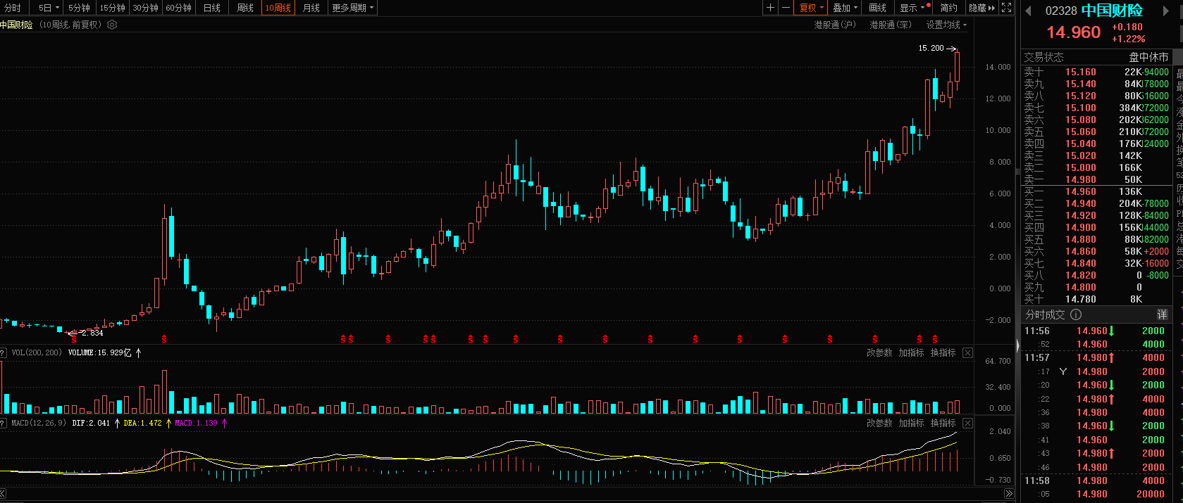Switch to 15分钟 period tab
The width and height of the screenshot is (1183, 503).
point(112,8)
